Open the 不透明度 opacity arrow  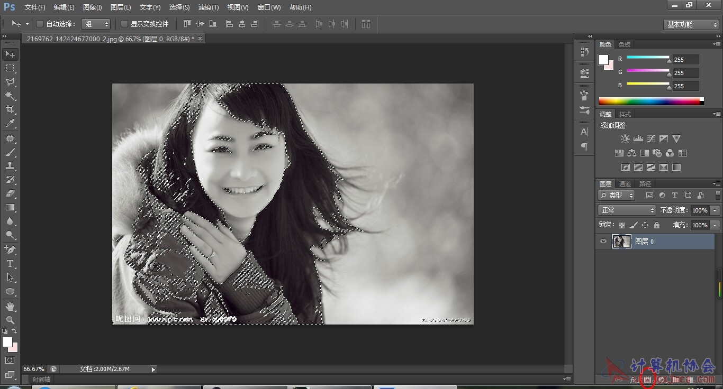coord(715,210)
